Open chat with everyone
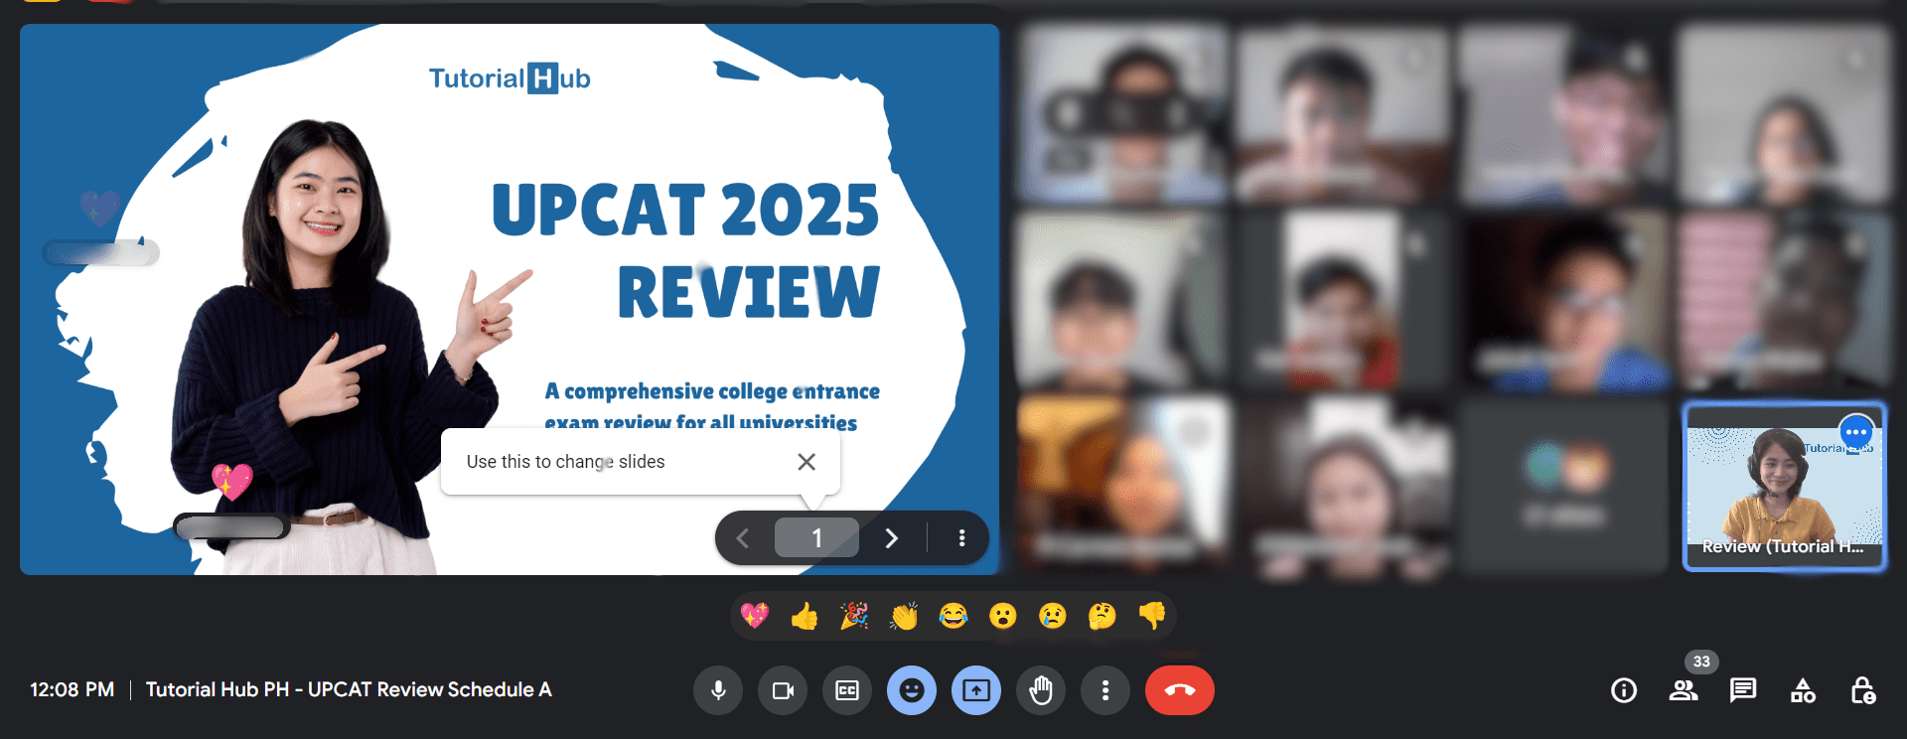Viewport: 1907px width, 739px height. pyautogui.click(x=1743, y=690)
